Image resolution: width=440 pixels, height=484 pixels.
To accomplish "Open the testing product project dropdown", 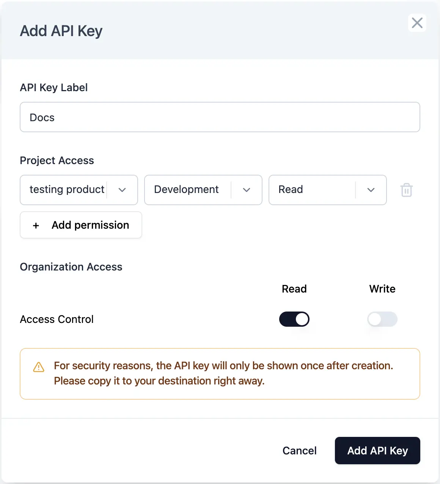I will click(x=67, y=190).
